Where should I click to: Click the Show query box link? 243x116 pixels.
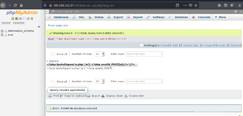coord(58,25)
